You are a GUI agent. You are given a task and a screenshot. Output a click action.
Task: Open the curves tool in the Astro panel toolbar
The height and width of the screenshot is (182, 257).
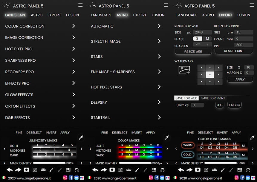[x=120, y=170]
